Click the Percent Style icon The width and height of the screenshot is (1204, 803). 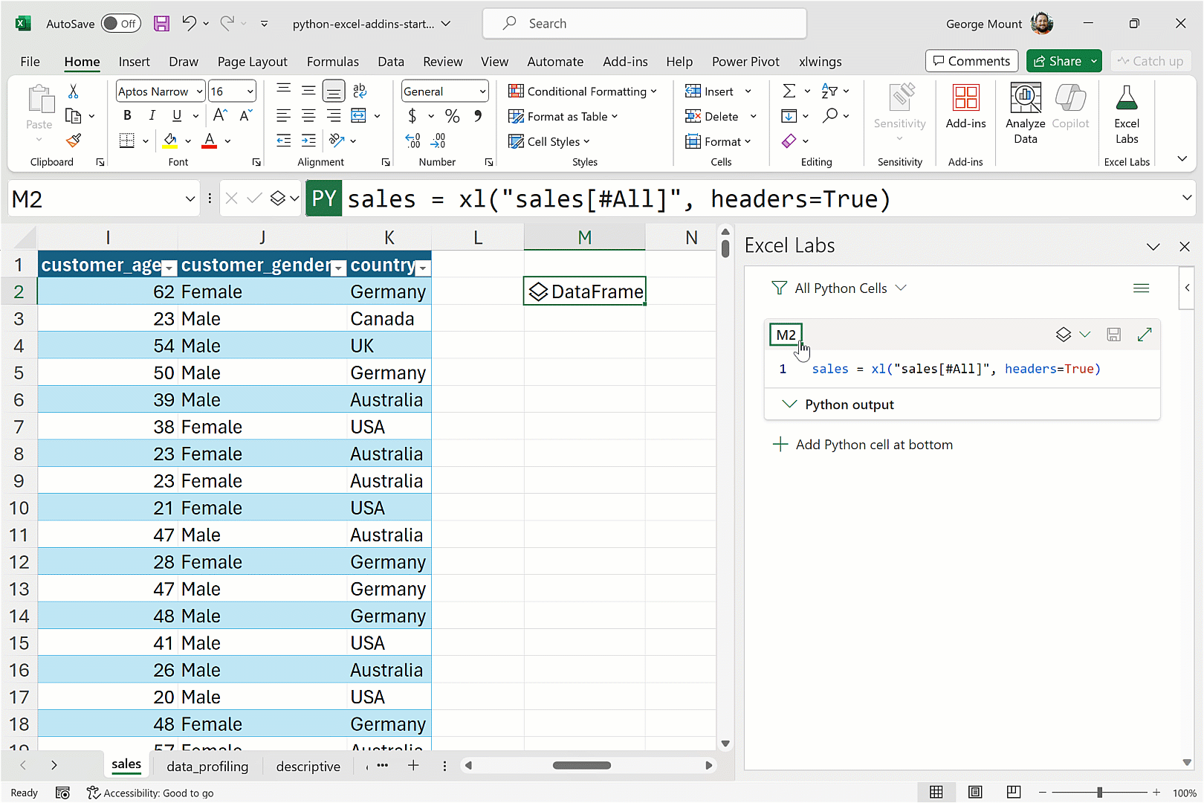pos(452,116)
